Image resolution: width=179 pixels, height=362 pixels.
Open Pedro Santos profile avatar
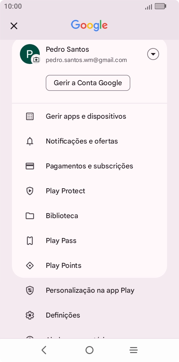[x=30, y=54]
